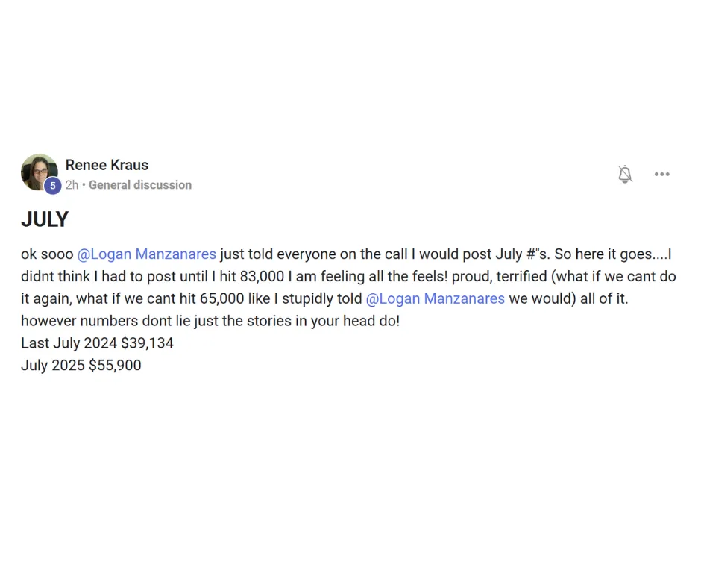This screenshot has height=588, width=701.
Task: Click the 'Last July 2024 $39,134' line
Action: pyautogui.click(x=97, y=343)
